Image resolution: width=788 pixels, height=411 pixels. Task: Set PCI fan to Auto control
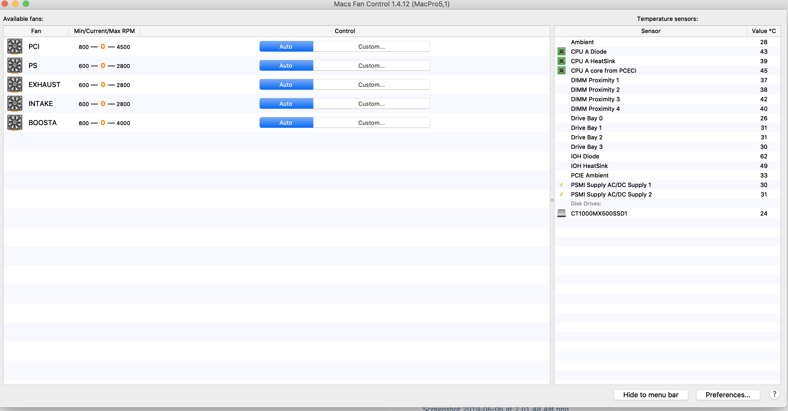(286, 47)
